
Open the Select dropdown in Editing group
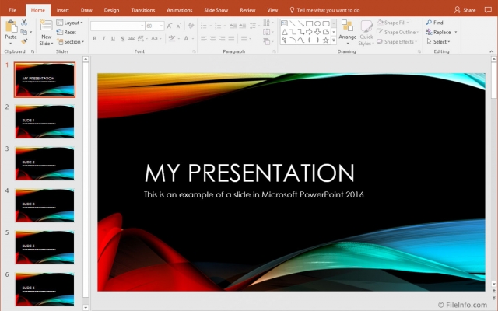(438, 41)
